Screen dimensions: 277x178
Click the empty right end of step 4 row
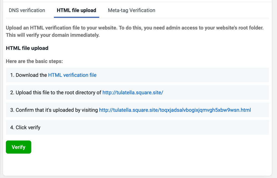tap(236, 127)
